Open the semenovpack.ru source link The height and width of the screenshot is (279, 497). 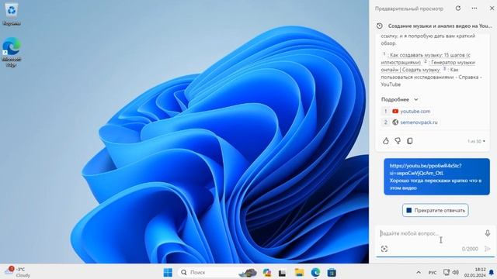(x=419, y=122)
